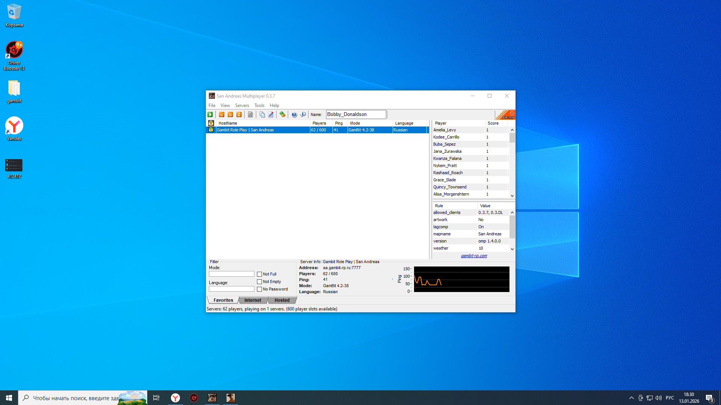Image resolution: width=721 pixels, height=405 pixels.
Task: Open the Settings gear icon in toolbar
Action: coord(283,114)
